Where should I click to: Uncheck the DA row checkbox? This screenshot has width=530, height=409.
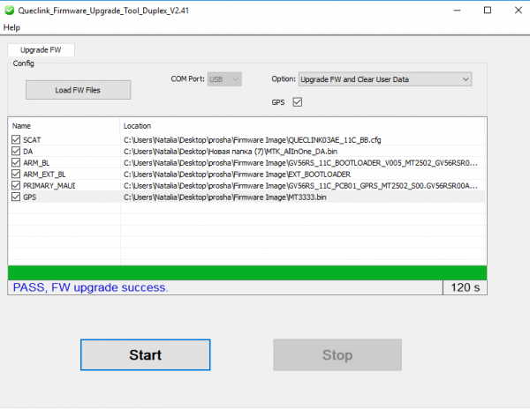pos(16,151)
